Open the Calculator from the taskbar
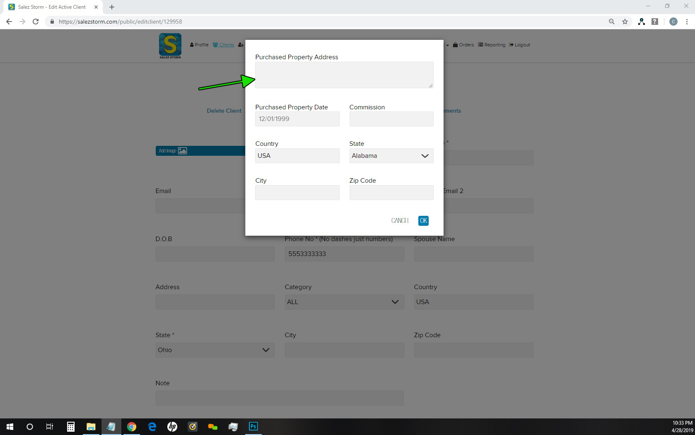The height and width of the screenshot is (435, 695). click(71, 426)
